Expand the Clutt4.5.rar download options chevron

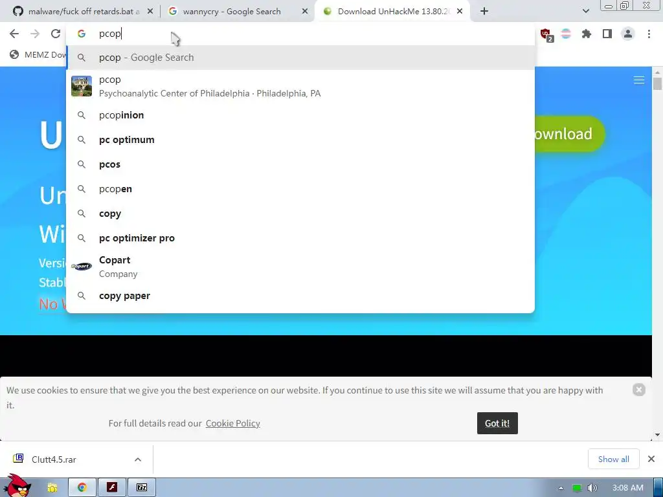pyautogui.click(x=138, y=459)
